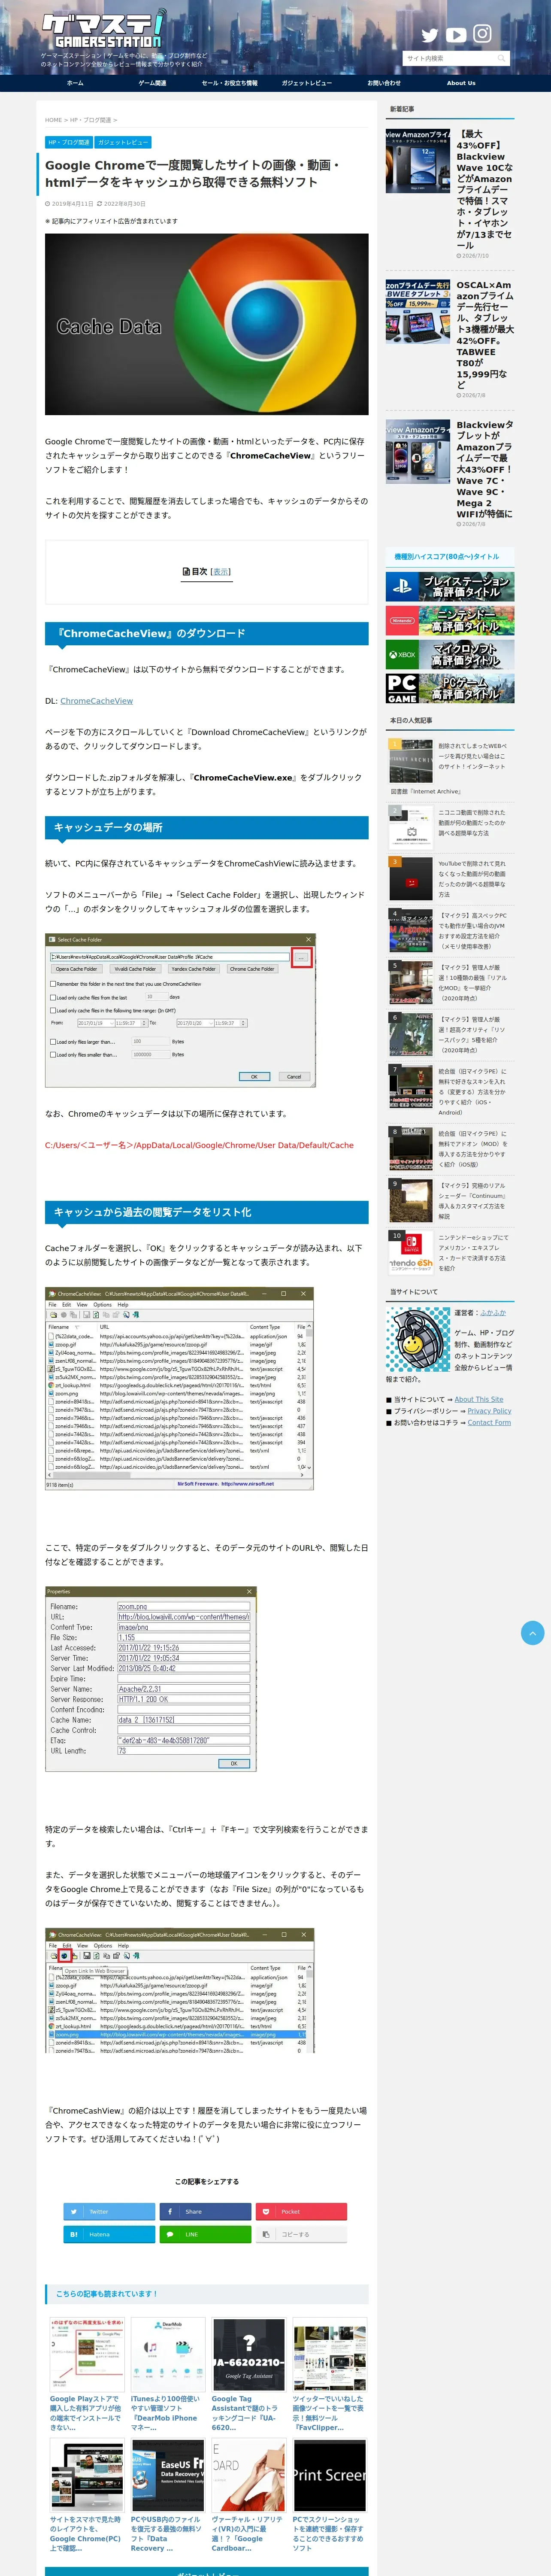Share the article via the Twitter button
The width and height of the screenshot is (551, 2576).
(109, 2211)
